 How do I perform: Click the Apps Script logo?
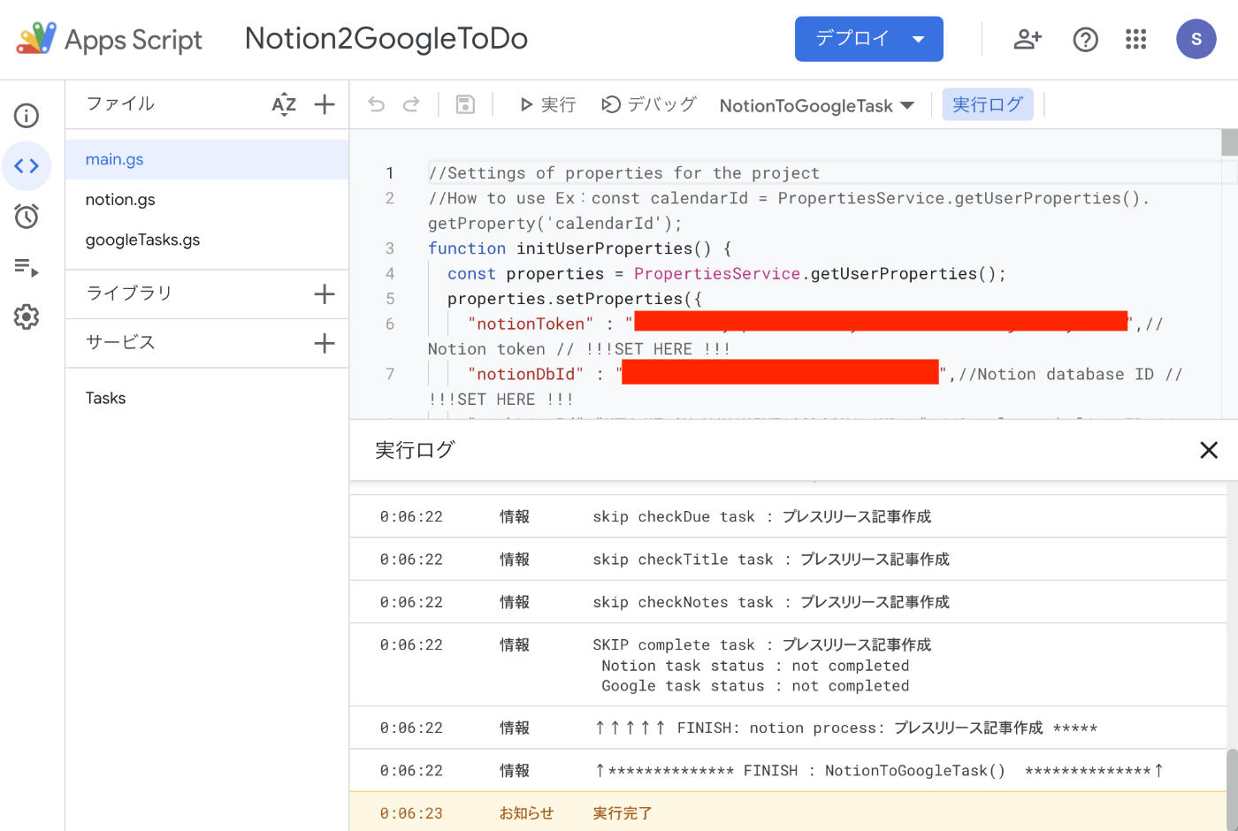tap(109, 39)
